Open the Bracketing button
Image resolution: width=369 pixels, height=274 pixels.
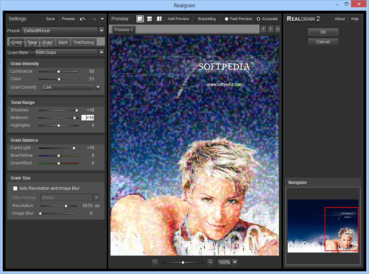click(207, 19)
